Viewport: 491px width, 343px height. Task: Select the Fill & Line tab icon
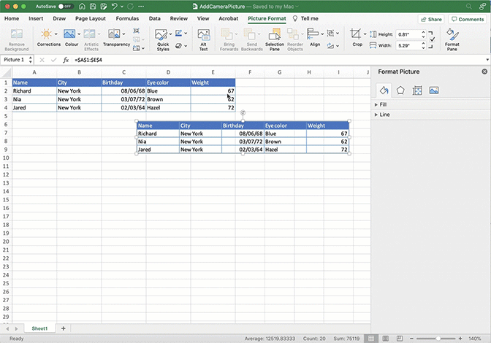pos(384,90)
